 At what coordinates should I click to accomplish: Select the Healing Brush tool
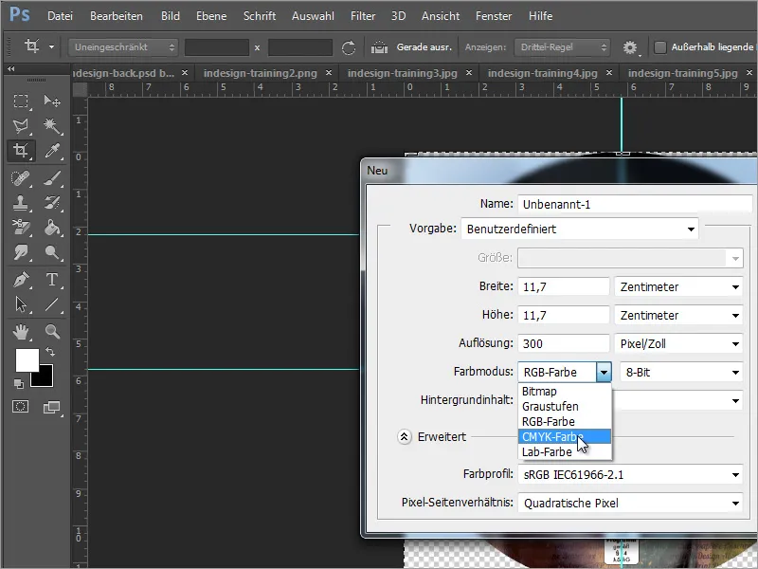[20, 178]
